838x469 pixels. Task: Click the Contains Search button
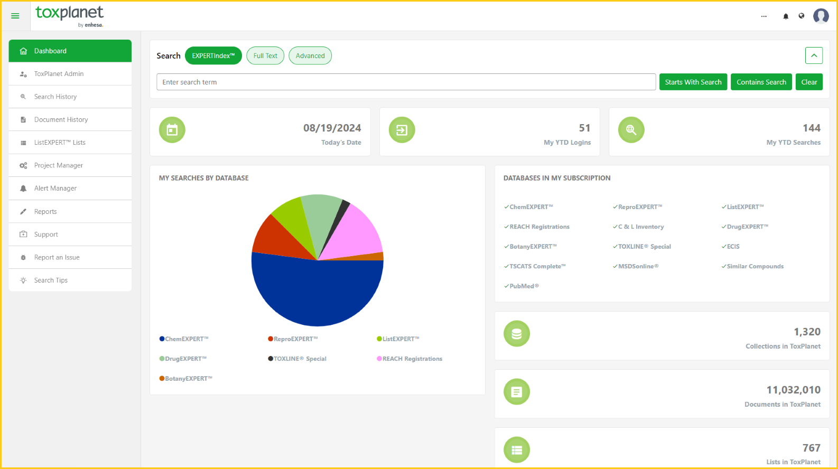point(761,82)
